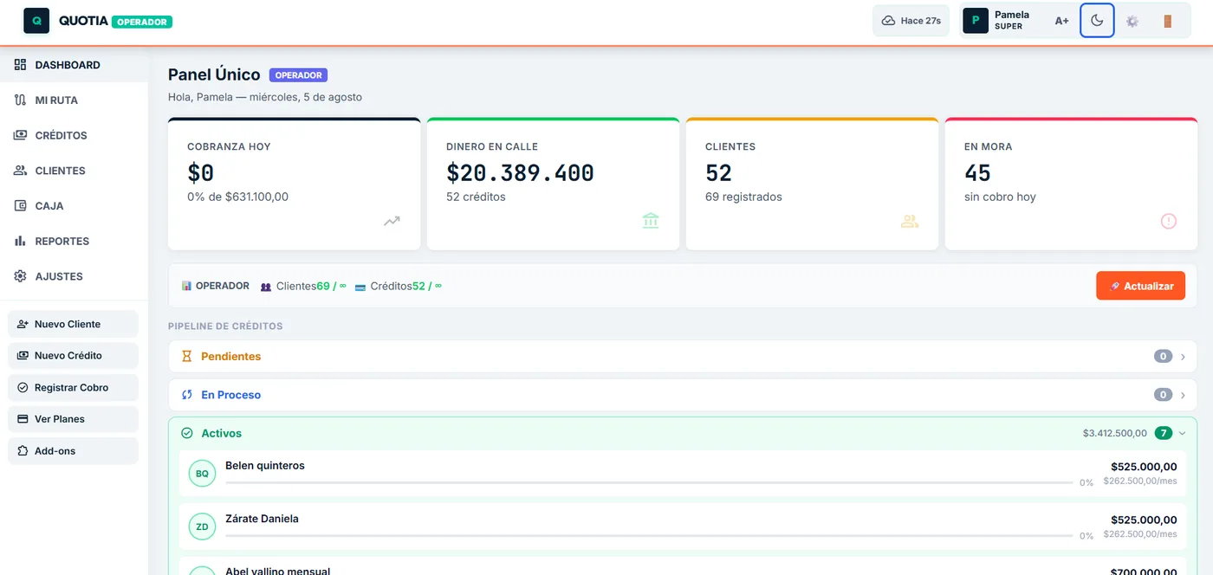Click the Hace 27s sync label

pyautogui.click(x=920, y=21)
